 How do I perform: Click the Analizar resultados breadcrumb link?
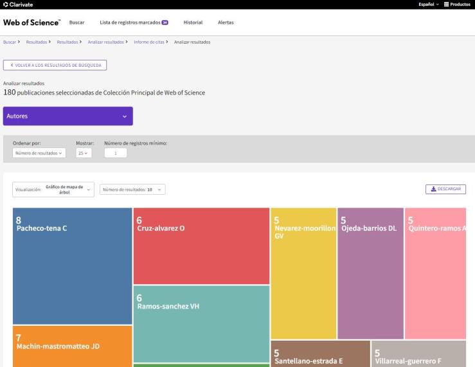(105, 42)
